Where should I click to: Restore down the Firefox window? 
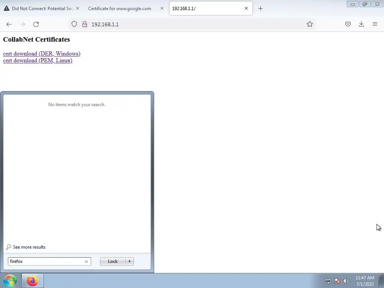365,4
